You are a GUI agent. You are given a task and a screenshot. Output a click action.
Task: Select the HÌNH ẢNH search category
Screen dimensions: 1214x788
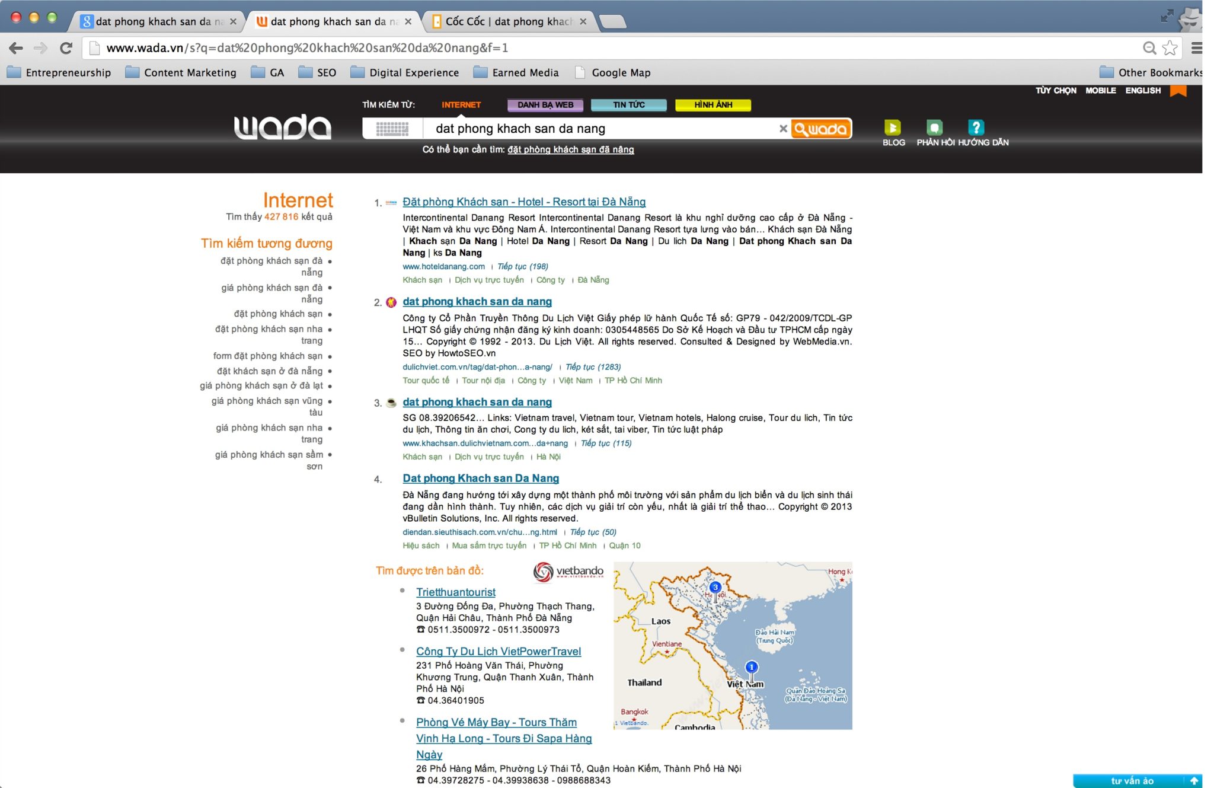point(713,105)
